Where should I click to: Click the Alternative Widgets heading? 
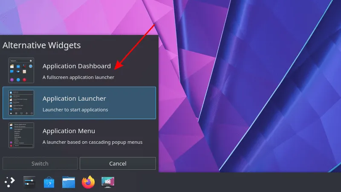click(x=41, y=45)
